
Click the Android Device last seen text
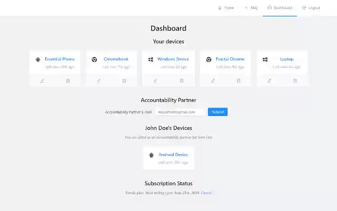pyautogui.click(x=173, y=162)
